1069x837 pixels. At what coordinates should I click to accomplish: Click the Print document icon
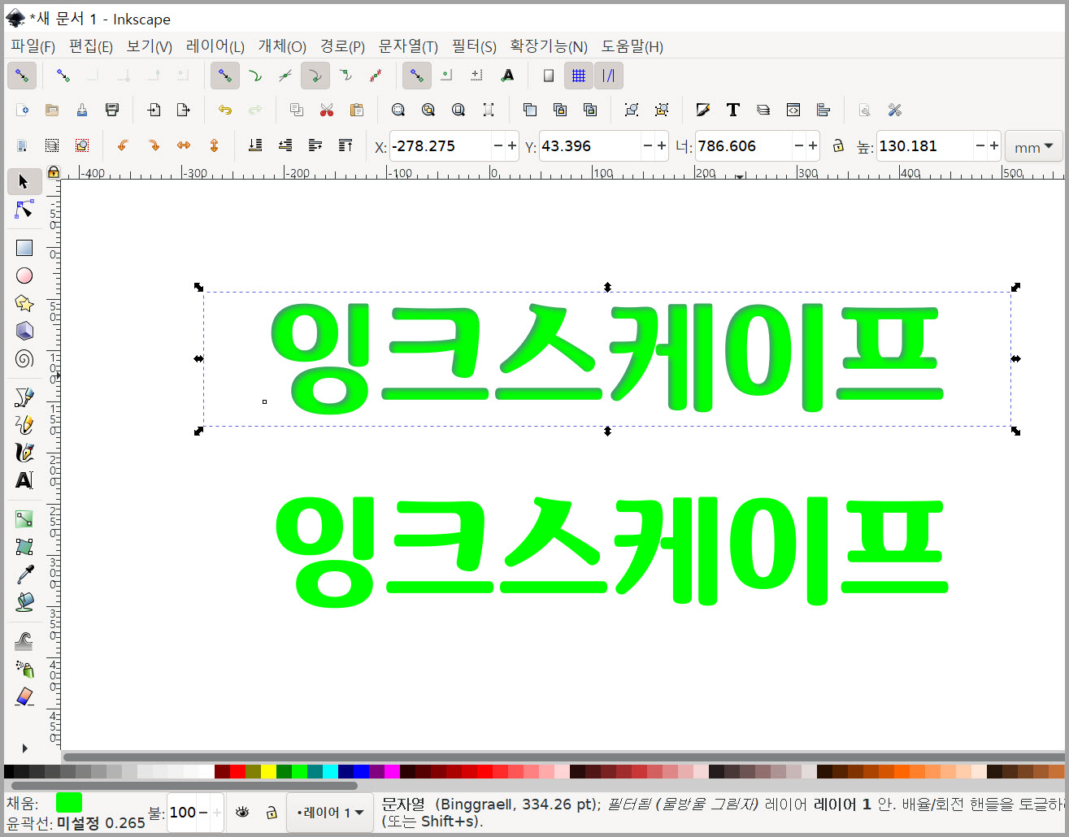[112, 110]
